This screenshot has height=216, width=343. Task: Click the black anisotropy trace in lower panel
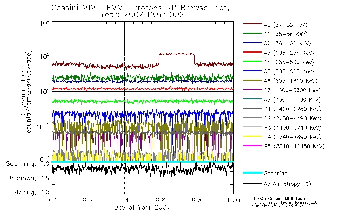click(142, 169)
